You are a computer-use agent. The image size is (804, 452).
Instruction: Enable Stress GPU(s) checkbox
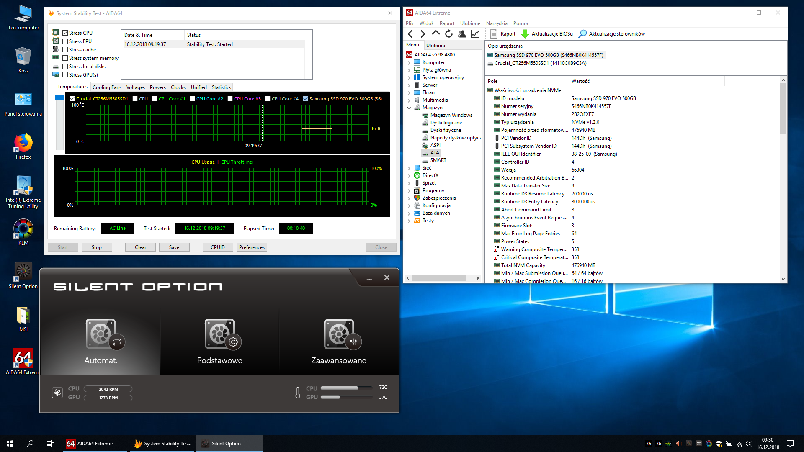65,74
